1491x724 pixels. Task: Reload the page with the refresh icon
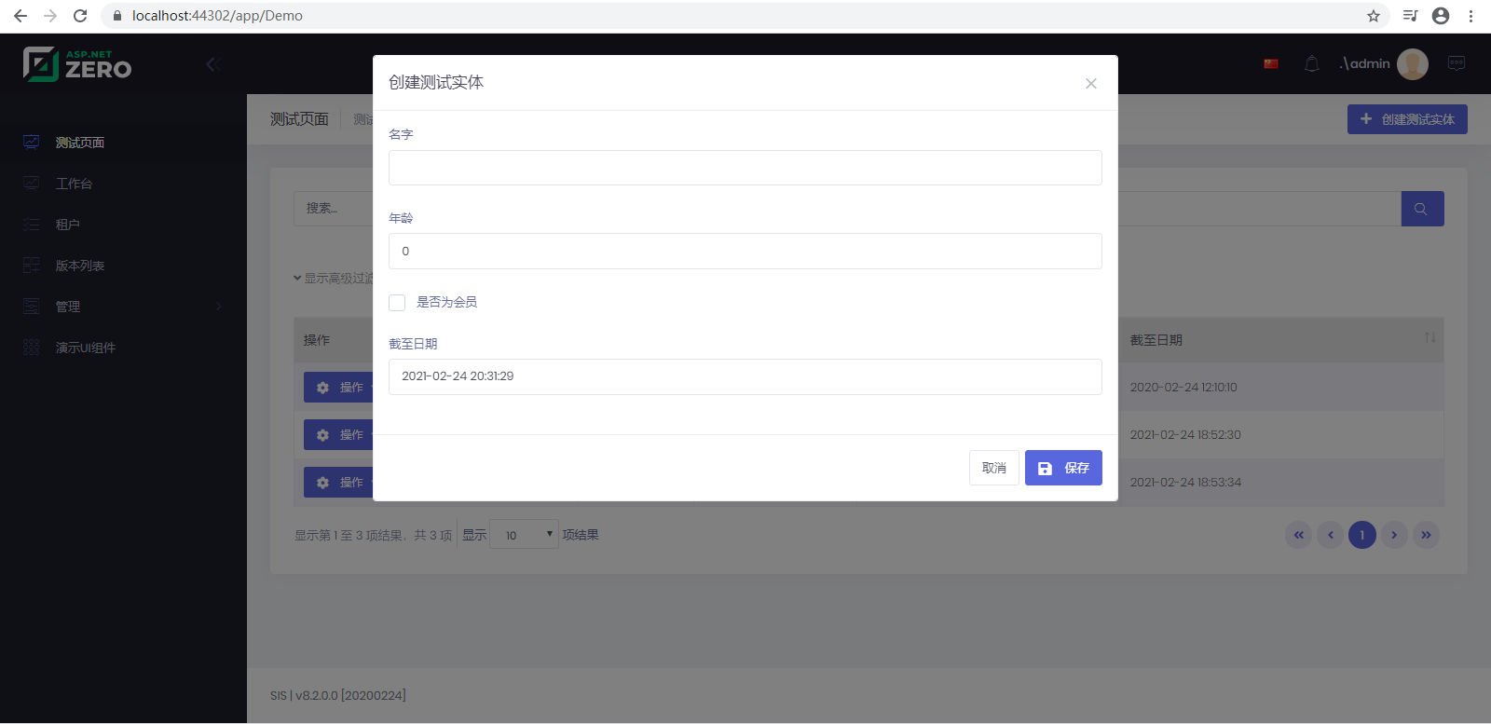coord(80,16)
